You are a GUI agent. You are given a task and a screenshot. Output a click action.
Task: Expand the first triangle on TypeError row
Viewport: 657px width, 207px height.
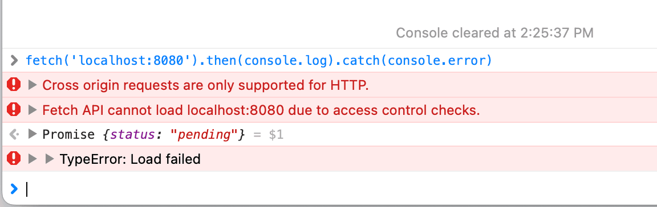click(x=33, y=159)
